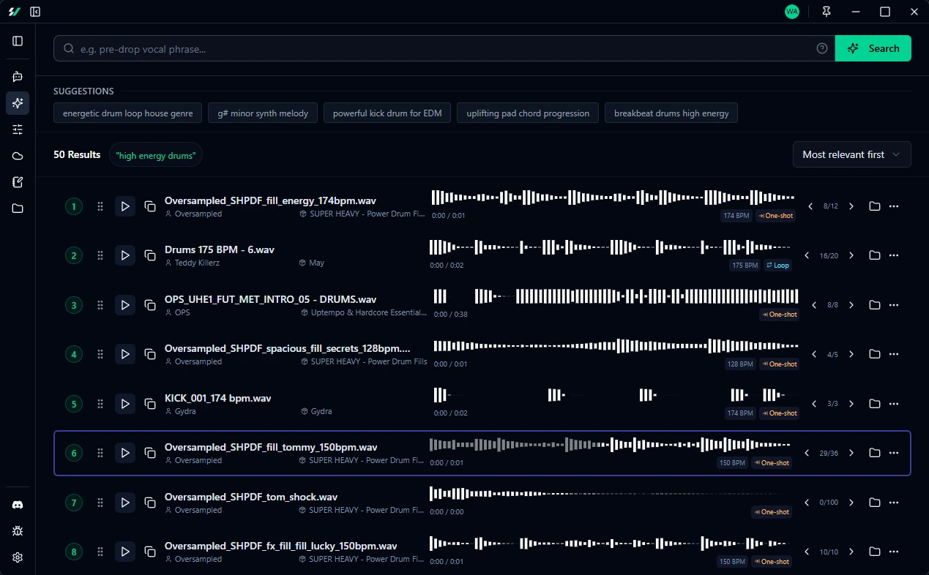This screenshot has width=929, height=575.
Task: Click next chevron on Oversampled_SHPDF_fill_energy result
Action: click(x=851, y=206)
